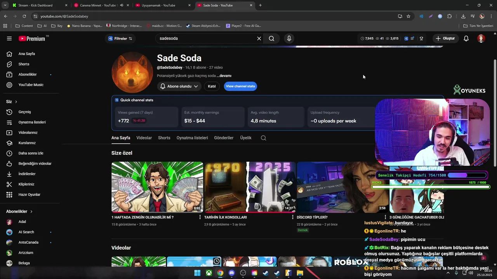Open the Nano Banana bookmark
This screenshot has width=497, height=279.
[84, 26]
